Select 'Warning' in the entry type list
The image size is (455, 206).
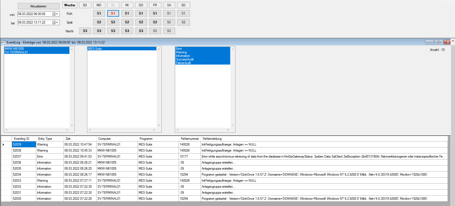181,52
